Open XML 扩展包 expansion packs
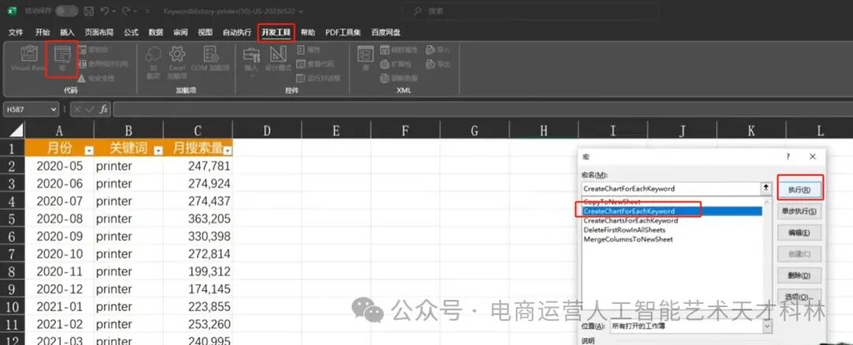Image resolution: width=853 pixels, height=345 pixels. (396, 64)
